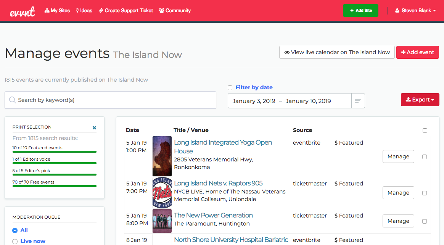Click the Yoga Open House event thumbnail

point(162,156)
